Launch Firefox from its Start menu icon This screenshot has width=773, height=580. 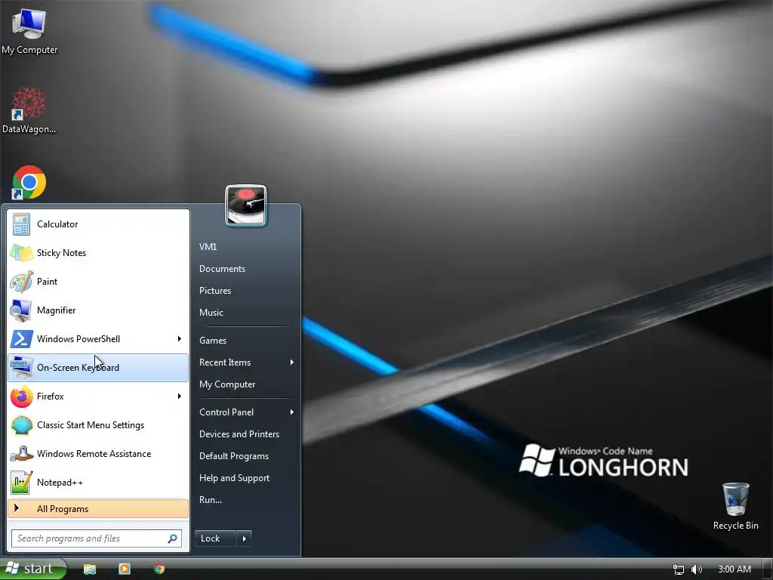(21, 396)
